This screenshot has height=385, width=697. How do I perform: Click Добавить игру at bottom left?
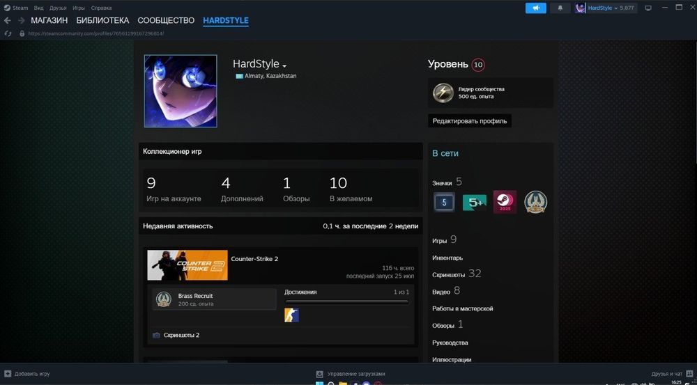coord(32,374)
